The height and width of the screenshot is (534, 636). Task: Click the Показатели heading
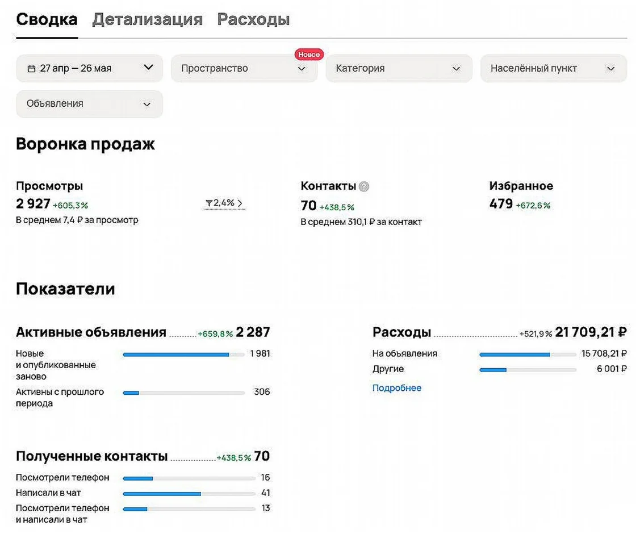[65, 289]
